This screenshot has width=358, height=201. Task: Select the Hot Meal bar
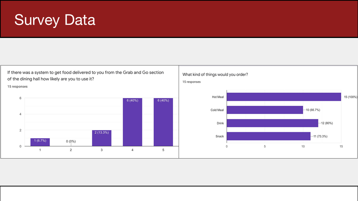[284, 97]
